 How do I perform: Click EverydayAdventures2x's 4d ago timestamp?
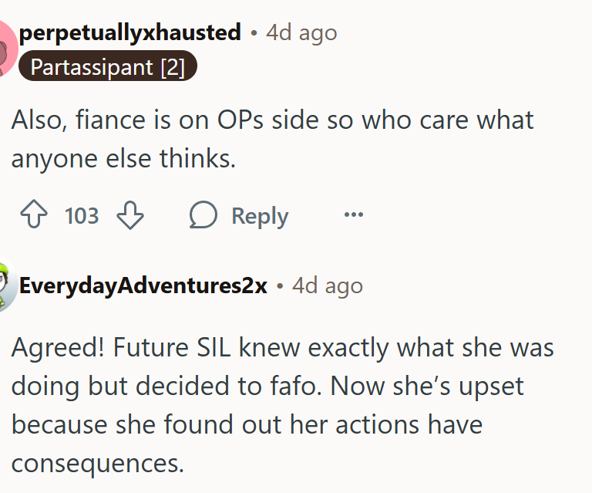point(328,286)
